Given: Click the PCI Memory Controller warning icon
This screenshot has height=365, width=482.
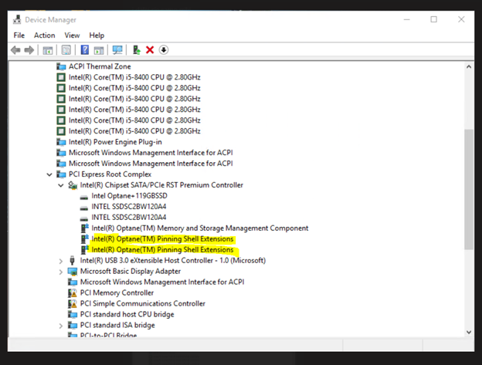Looking at the screenshot, I should [x=73, y=293].
